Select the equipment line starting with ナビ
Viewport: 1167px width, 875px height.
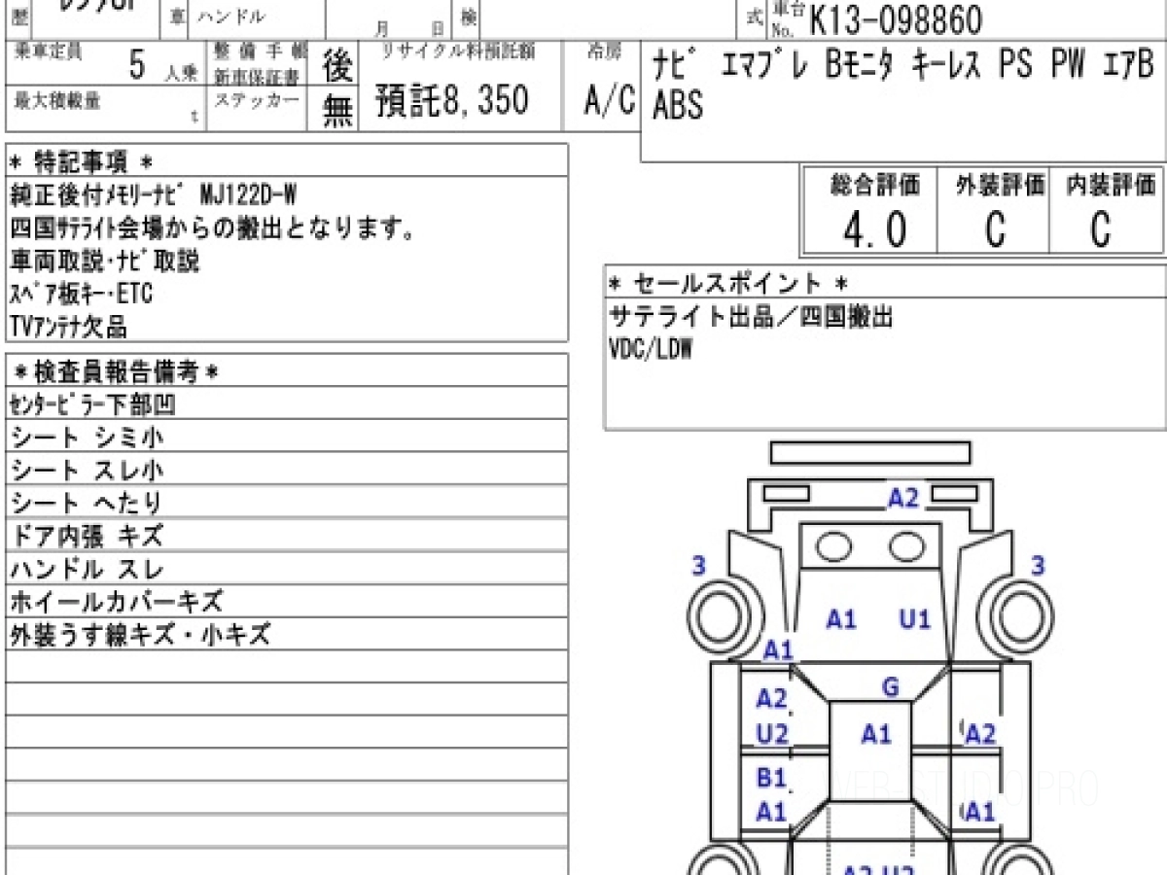(904, 66)
